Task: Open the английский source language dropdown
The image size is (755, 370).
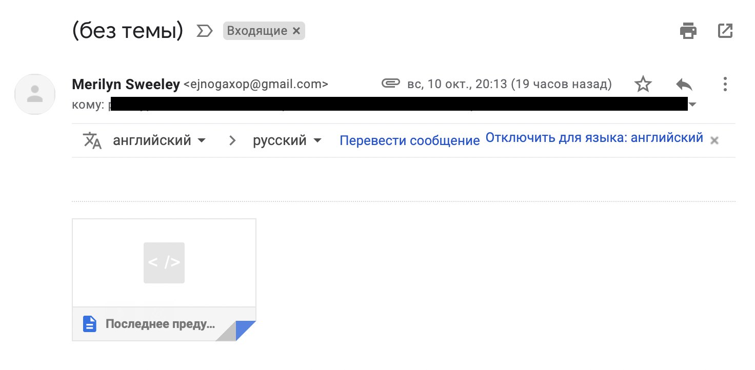Action: coord(160,140)
